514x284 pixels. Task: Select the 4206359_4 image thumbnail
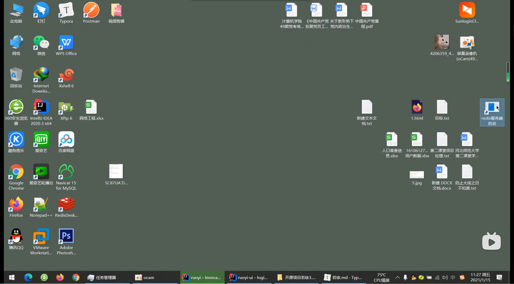[442, 45]
